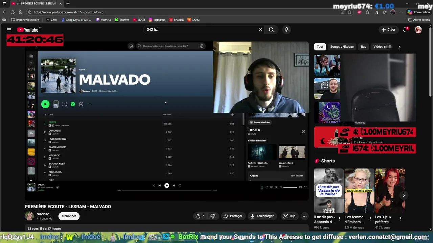Open the YouTube account avatar menu
This screenshot has width=433, height=243.
tap(418, 30)
